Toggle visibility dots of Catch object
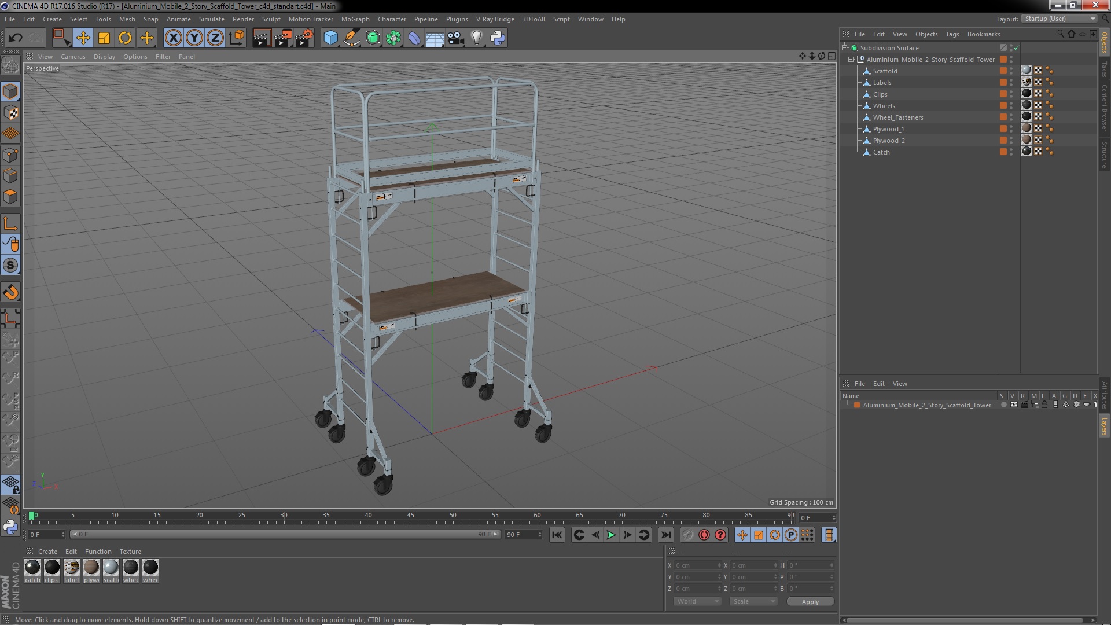The image size is (1111, 625). coord(1011,152)
